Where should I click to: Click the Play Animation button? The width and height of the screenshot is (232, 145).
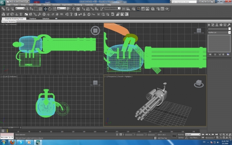tap(210, 135)
